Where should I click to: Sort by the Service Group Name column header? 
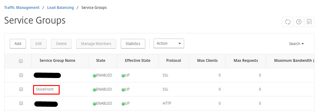[57, 61]
